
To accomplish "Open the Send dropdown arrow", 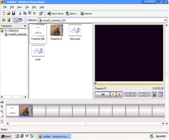I will click(77, 14).
